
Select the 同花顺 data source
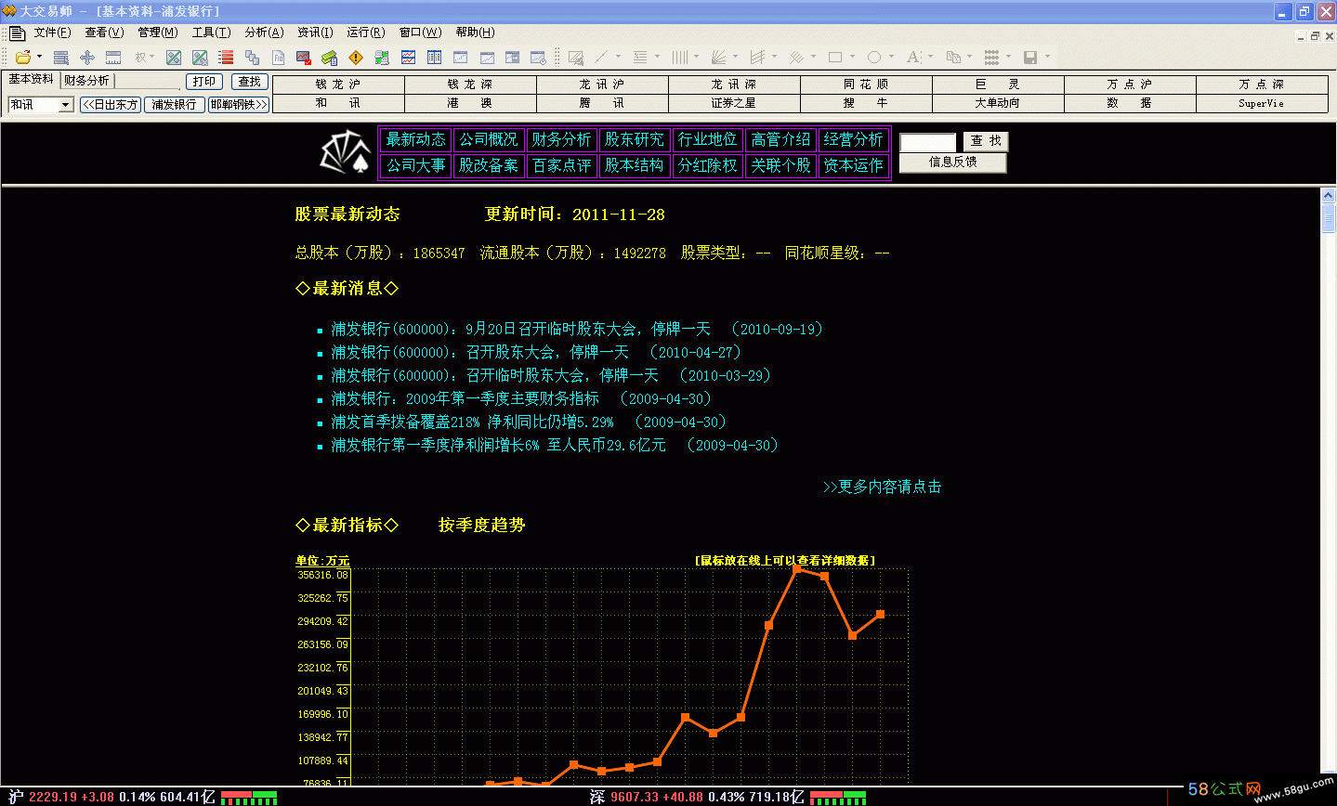click(x=866, y=84)
